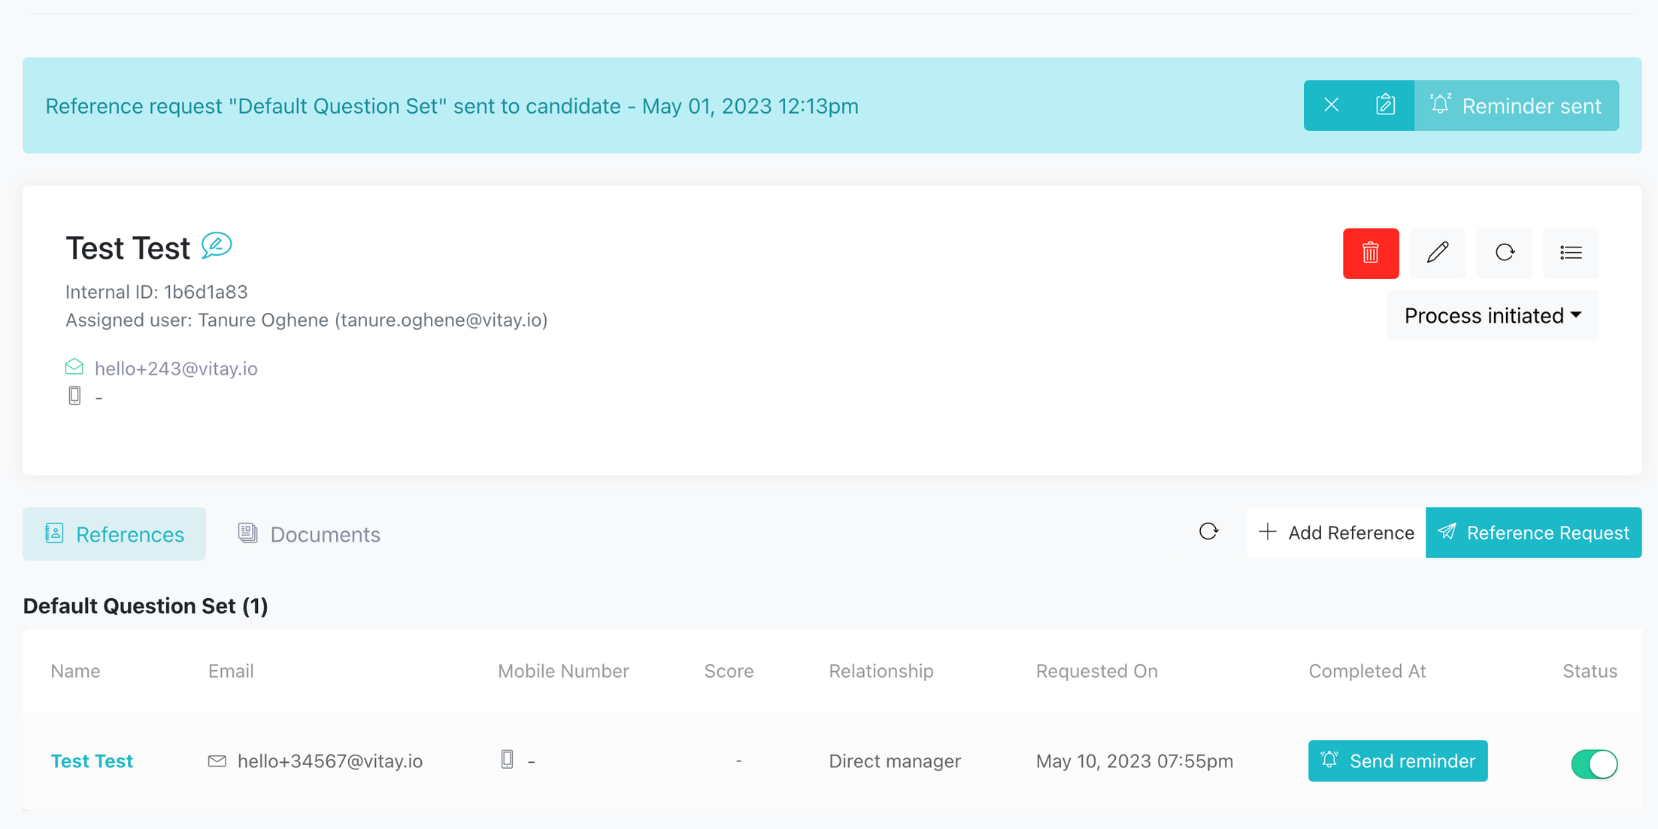Click the Name column header
The image size is (1658, 829).
coord(75,671)
